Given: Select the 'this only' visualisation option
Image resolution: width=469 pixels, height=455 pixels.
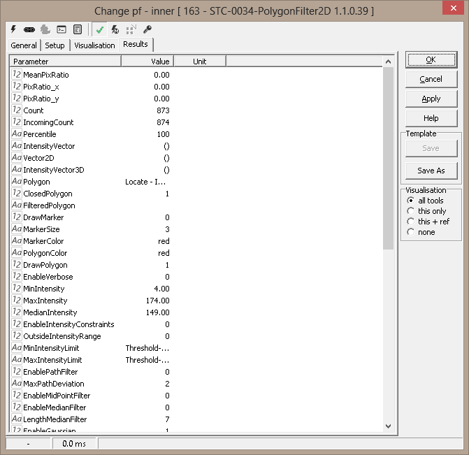Looking at the screenshot, I should (x=411, y=211).
